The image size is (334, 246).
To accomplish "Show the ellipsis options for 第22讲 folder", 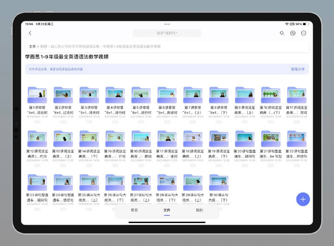I will tap(296, 165).
